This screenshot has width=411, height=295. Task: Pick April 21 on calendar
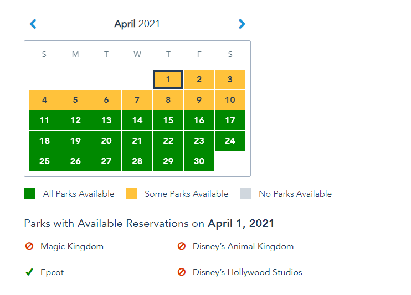point(137,141)
